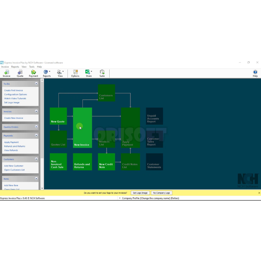
Task: Collapse the To-Do sidebar panel
Action: (36, 84)
